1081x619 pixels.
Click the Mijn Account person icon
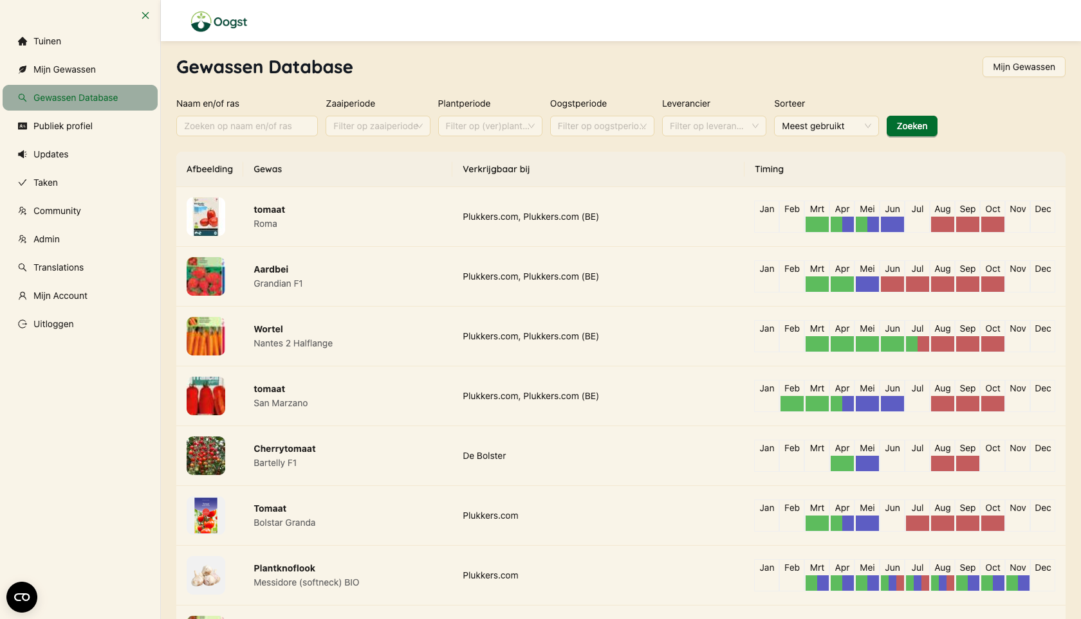23,296
